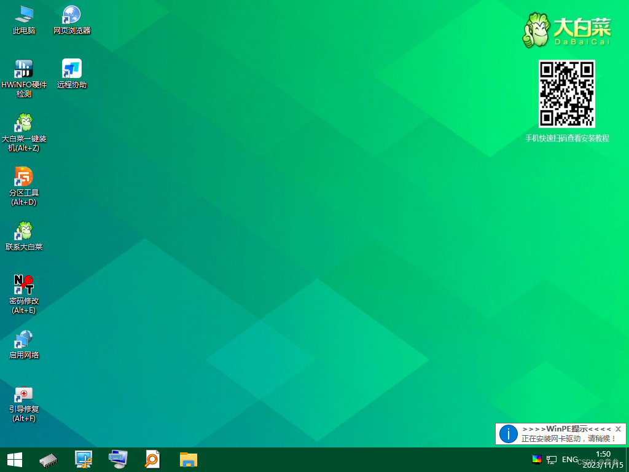Launch the NT 密码修改 password tool
The image size is (629, 472).
coord(23,286)
